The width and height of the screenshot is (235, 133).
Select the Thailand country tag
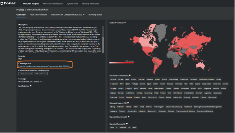(x=141, y=80)
